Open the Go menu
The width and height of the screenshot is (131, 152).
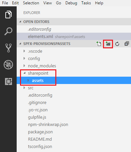(x=59, y=3)
